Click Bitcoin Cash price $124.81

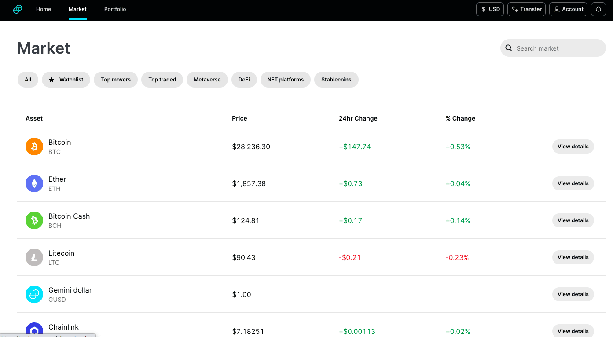[x=246, y=220]
